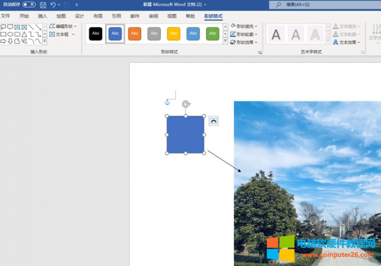Click the anchor icon near the shape

coord(166,102)
